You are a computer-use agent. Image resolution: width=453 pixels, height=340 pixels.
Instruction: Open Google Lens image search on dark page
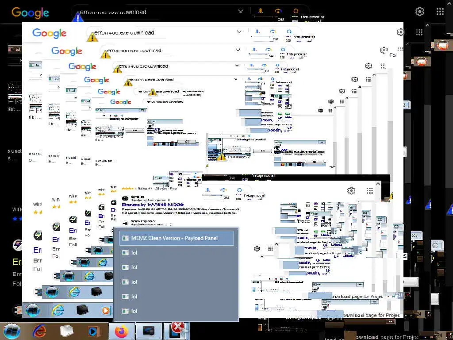point(278,11)
